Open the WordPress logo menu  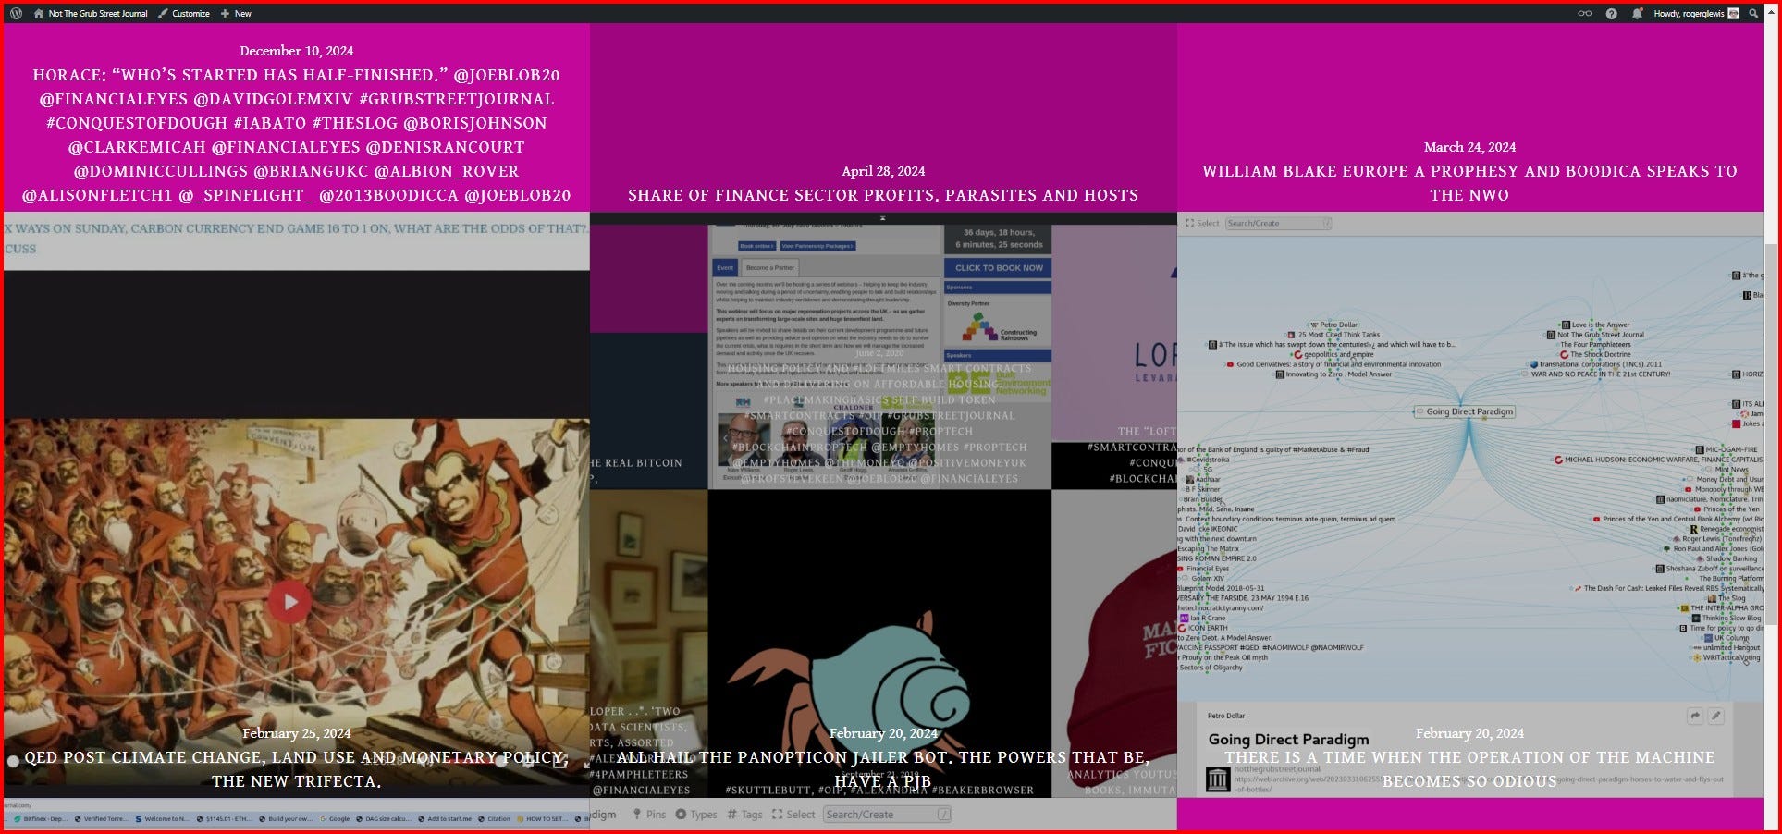pyautogui.click(x=16, y=13)
